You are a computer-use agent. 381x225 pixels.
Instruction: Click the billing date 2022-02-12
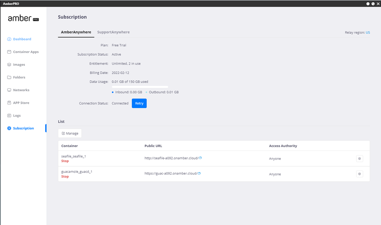[x=120, y=73]
